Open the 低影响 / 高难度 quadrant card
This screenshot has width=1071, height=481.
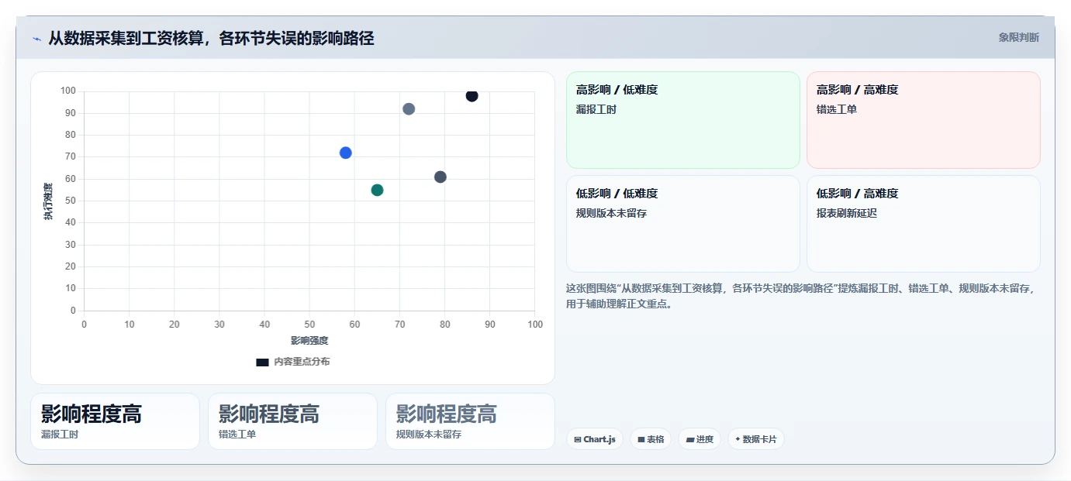pos(923,224)
